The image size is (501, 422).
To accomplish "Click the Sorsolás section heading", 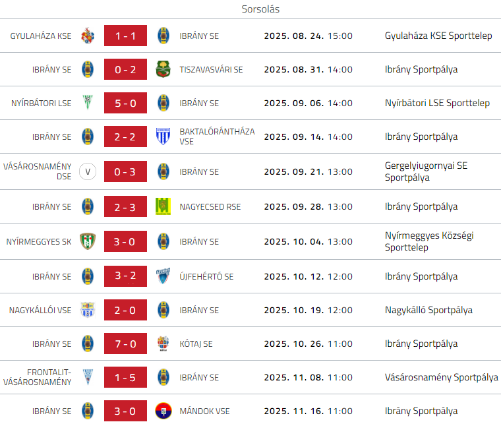I will point(260,10).
